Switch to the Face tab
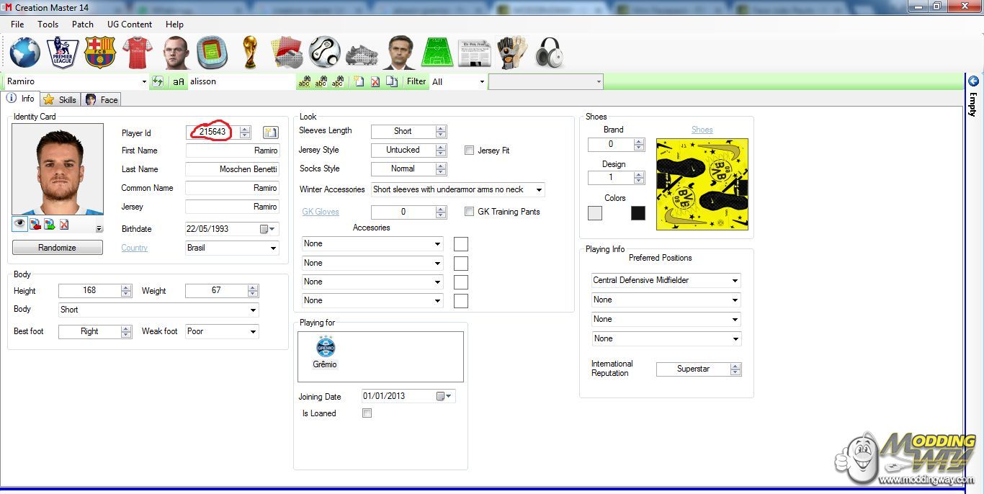The height and width of the screenshot is (494, 984). tap(101, 99)
